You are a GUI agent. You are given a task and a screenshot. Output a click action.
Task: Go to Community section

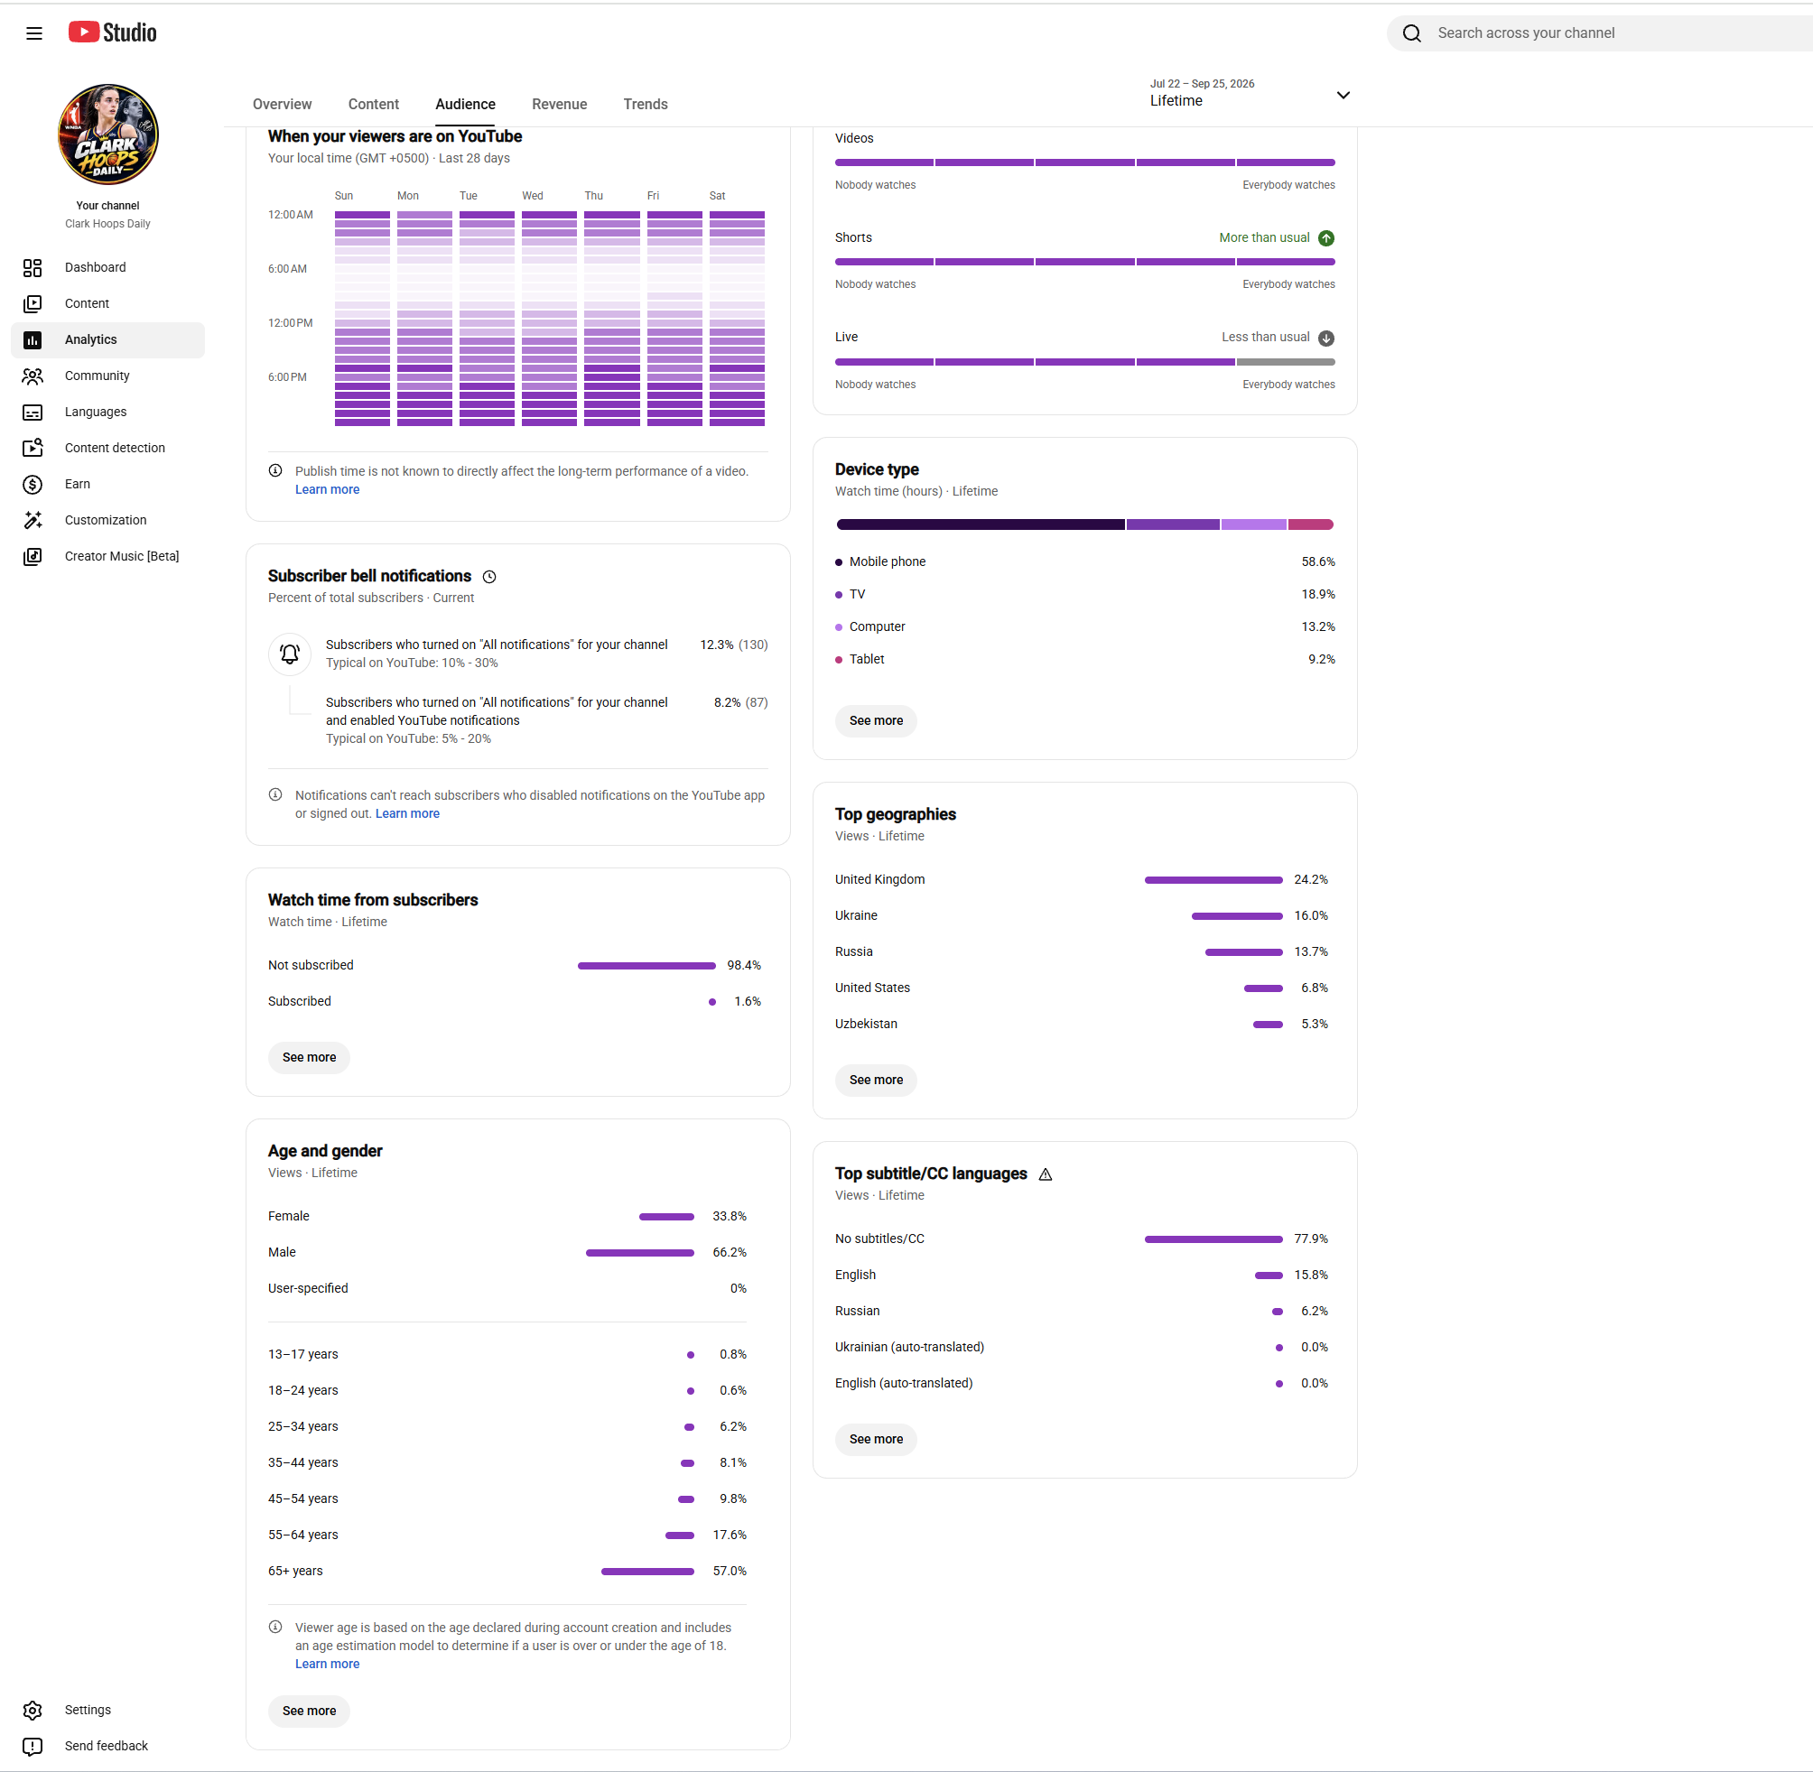point(108,376)
